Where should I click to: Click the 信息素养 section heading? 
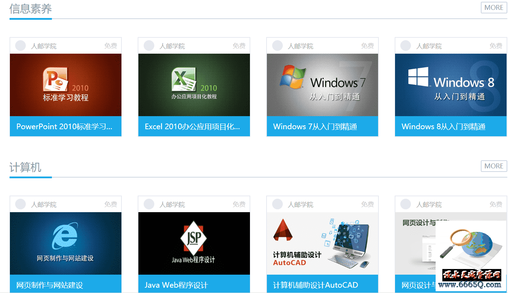click(x=31, y=8)
